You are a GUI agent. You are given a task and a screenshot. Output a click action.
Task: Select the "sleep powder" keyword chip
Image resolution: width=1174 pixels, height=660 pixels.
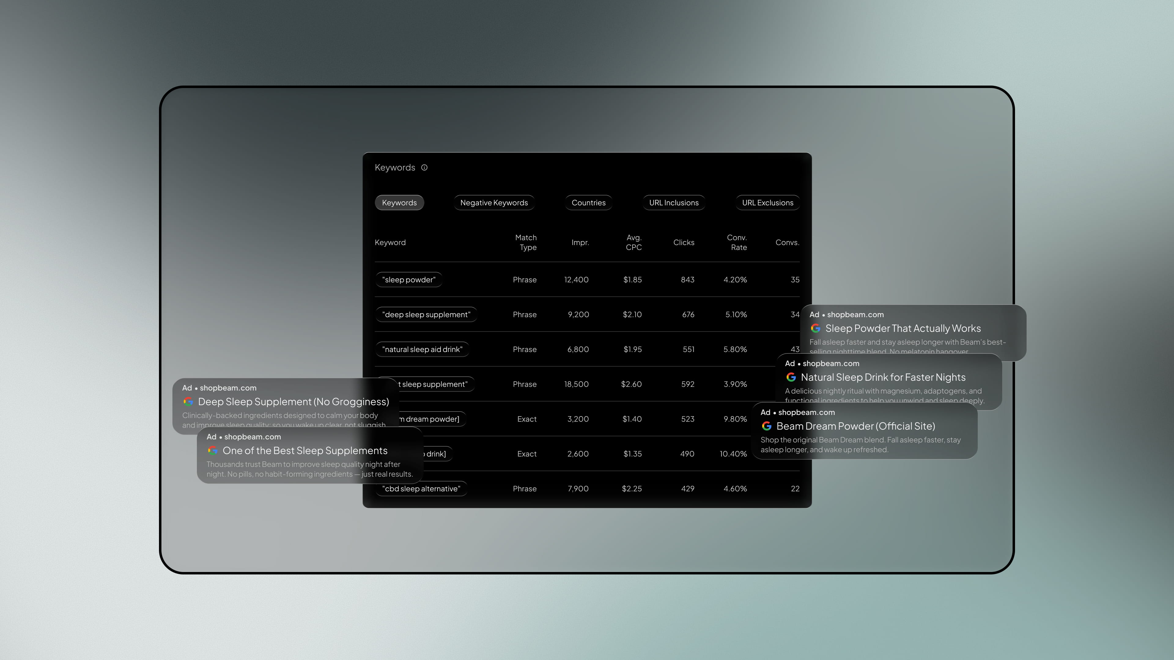tap(409, 280)
